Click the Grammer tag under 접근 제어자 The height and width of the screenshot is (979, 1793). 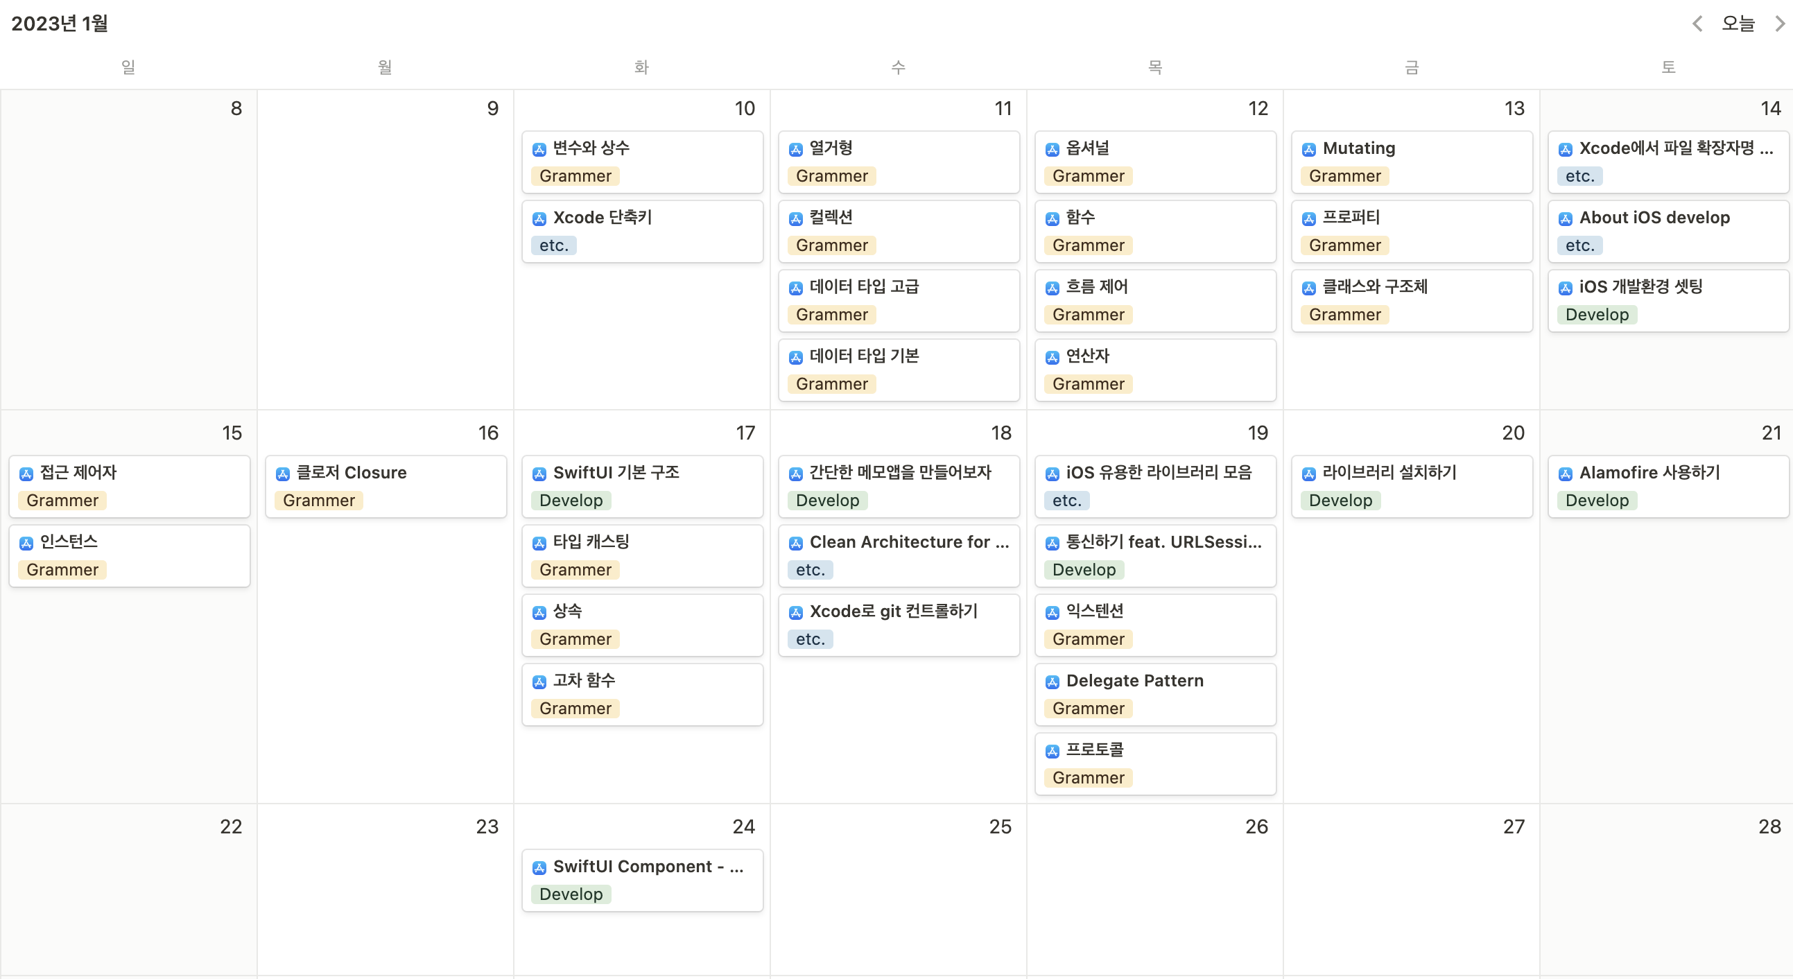pos(62,501)
